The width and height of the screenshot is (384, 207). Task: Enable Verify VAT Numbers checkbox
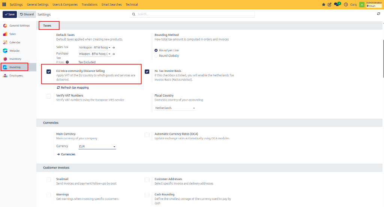[49, 96]
